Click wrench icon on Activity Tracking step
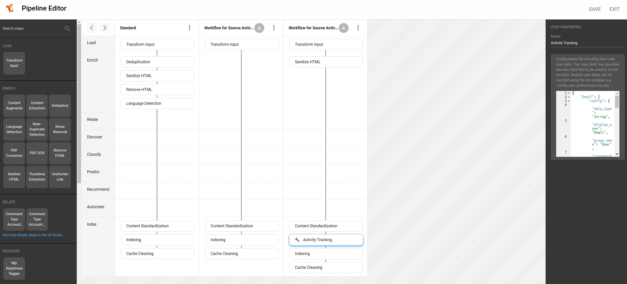Viewport: 627px width, 284px height. pos(297,240)
